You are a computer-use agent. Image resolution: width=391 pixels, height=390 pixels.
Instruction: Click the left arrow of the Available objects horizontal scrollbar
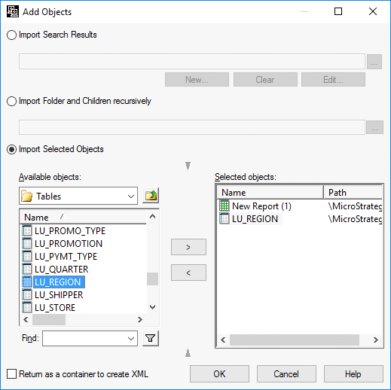[26, 319]
